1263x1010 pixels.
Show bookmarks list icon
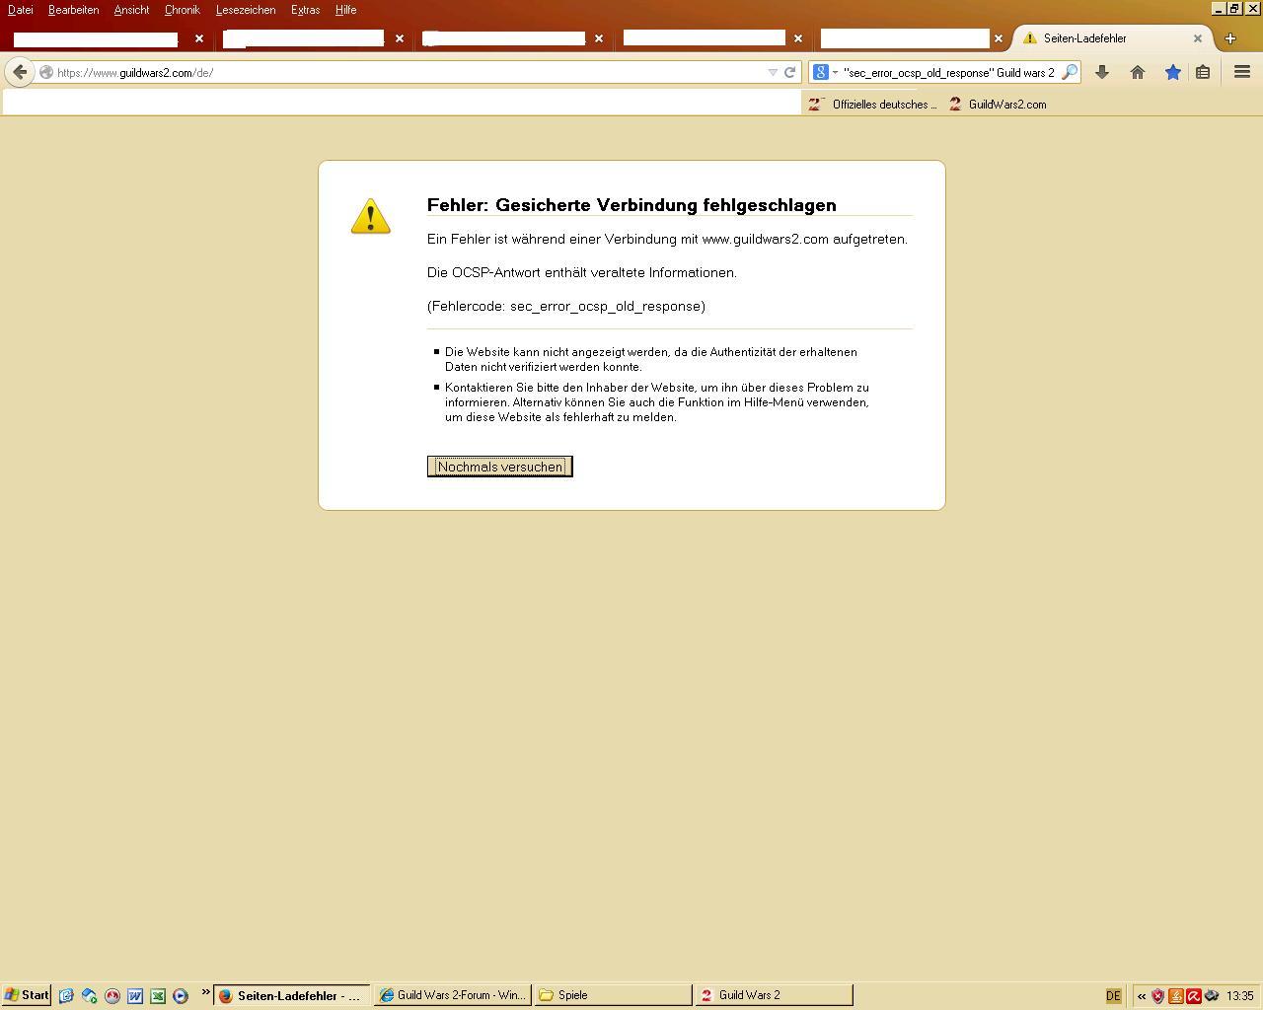(x=1203, y=72)
